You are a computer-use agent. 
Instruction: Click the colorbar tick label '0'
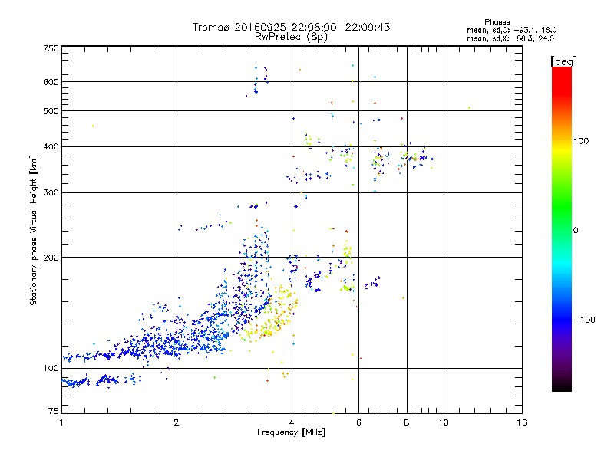point(576,231)
